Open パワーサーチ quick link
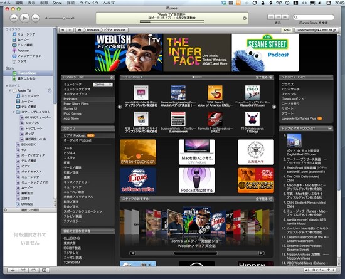This screenshot has width=345, height=279. [x=290, y=89]
